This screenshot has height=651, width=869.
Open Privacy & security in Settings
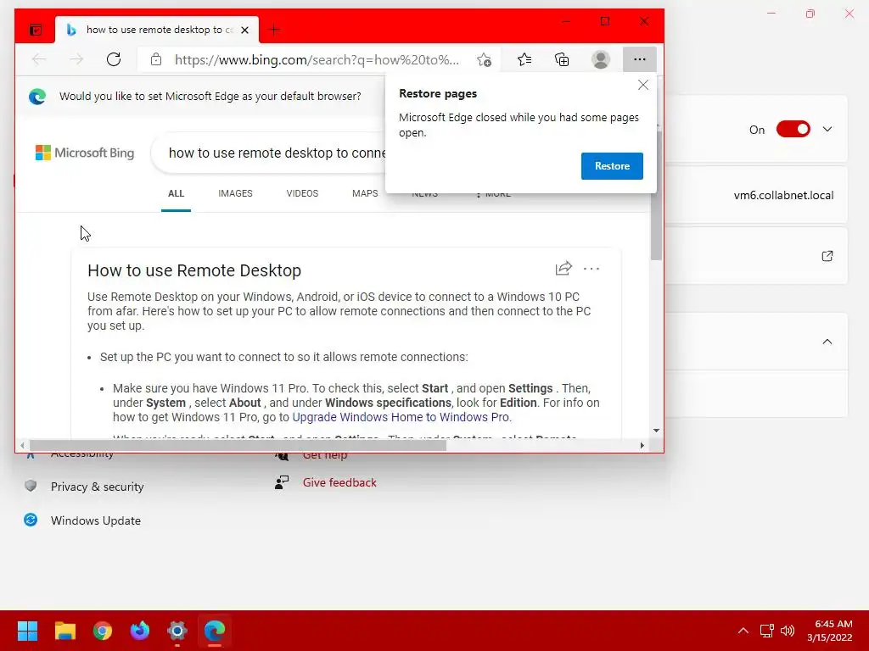click(97, 487)
